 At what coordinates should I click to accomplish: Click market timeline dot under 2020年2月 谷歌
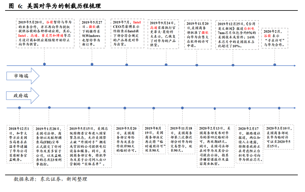pos(275,65)
